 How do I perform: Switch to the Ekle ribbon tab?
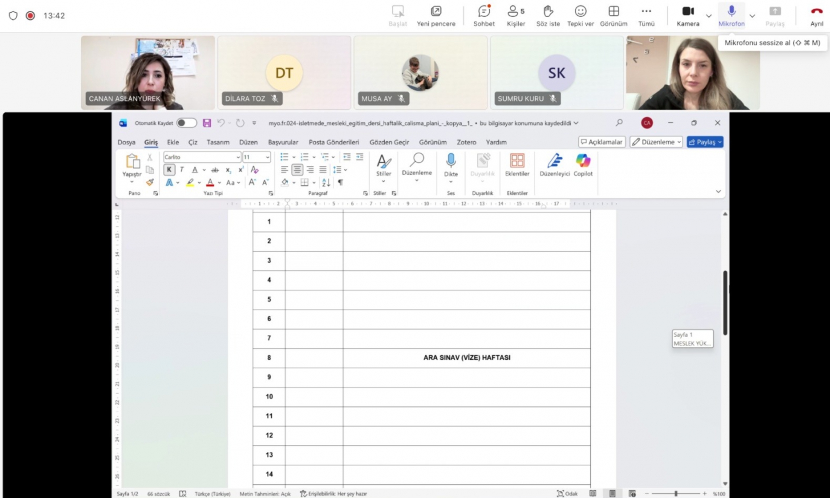(173, 142)
